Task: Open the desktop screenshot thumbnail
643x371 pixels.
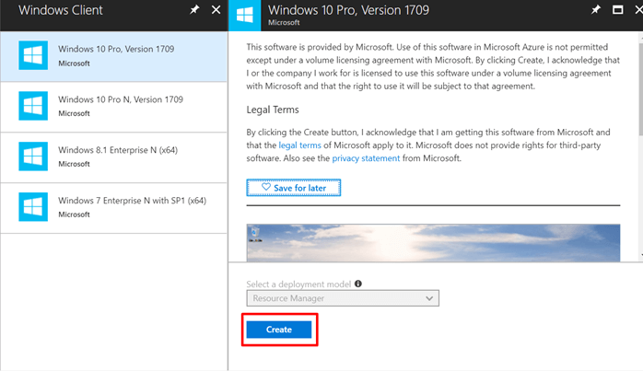Action: tap(438, 241)
